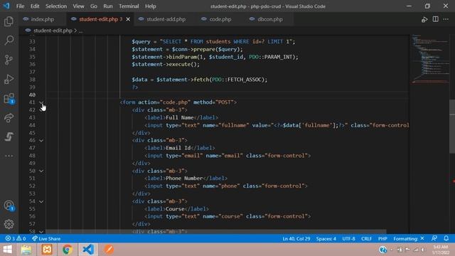Open the Explorer view in activity bar

point(9,21)
